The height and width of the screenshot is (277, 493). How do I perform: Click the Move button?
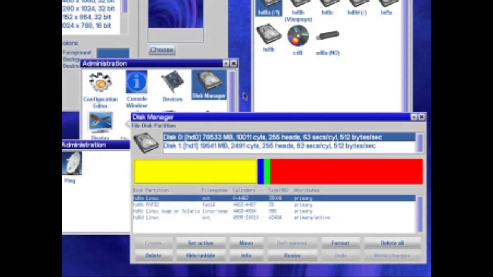click(x=246, y=243)
